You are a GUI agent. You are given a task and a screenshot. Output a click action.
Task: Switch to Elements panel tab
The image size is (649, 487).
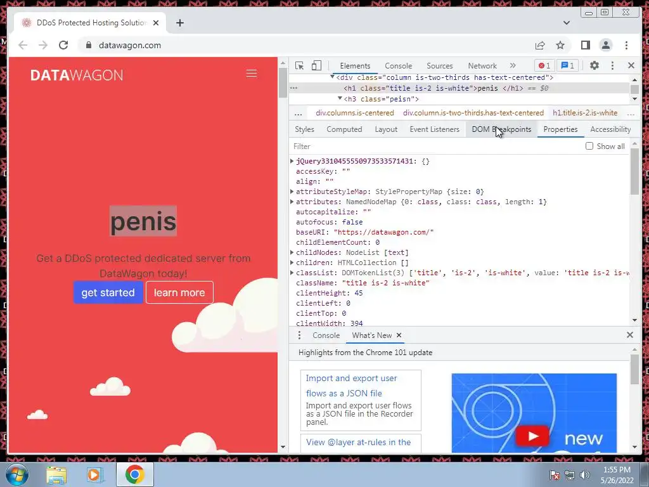coord(355,65)
